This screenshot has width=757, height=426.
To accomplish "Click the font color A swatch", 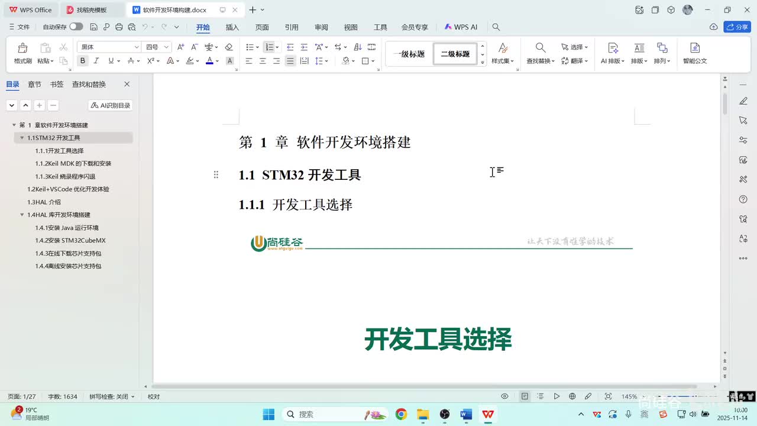I will pos(209,61).
